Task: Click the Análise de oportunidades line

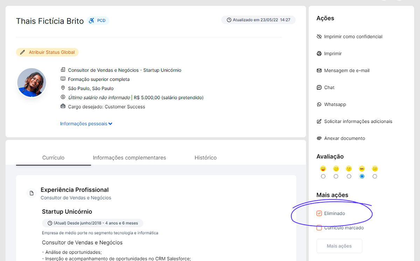Action: pyautogui.click(x=72, y=252)
